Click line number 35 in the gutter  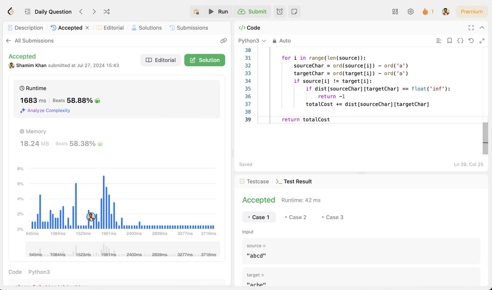248,88
